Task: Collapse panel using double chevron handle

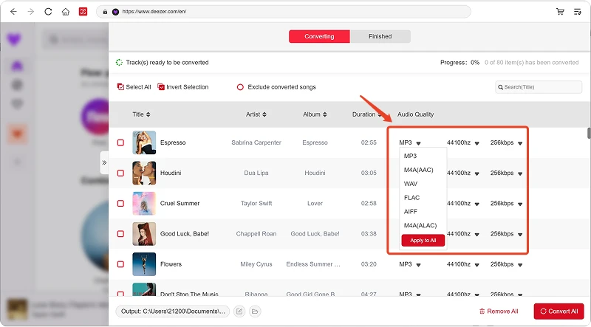Action: (x=104, y=162)
